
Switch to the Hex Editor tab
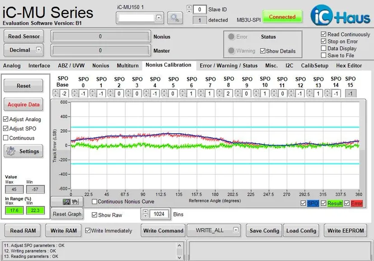coord(349,65)
